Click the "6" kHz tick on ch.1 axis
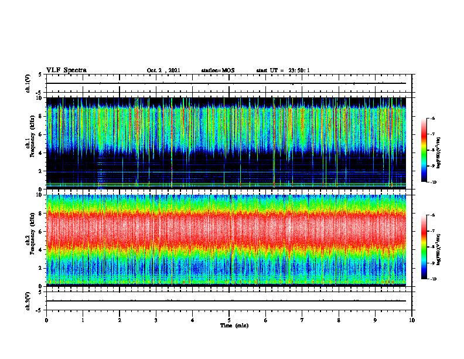Image resolution: width=464 pixels, height=359 pixels. [40, 135]
